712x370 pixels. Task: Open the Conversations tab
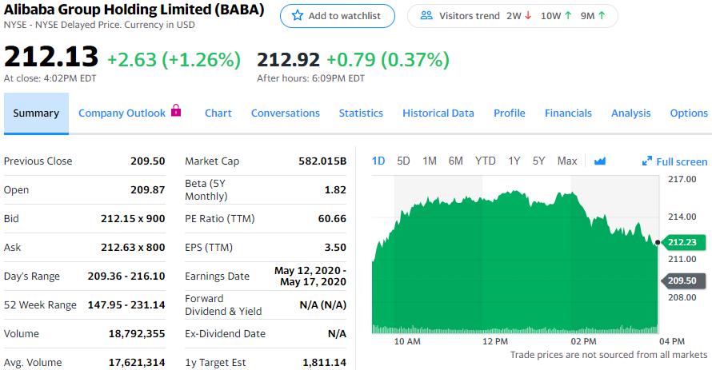[285, 113]
